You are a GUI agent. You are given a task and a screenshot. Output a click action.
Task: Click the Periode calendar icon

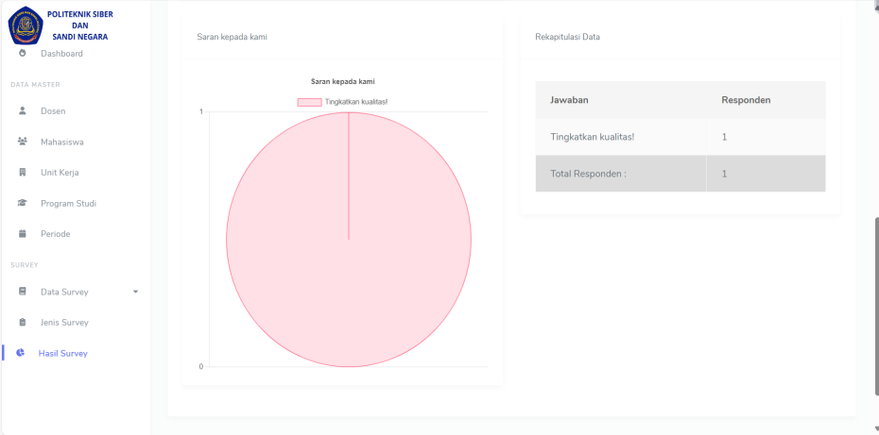(23, 234)
